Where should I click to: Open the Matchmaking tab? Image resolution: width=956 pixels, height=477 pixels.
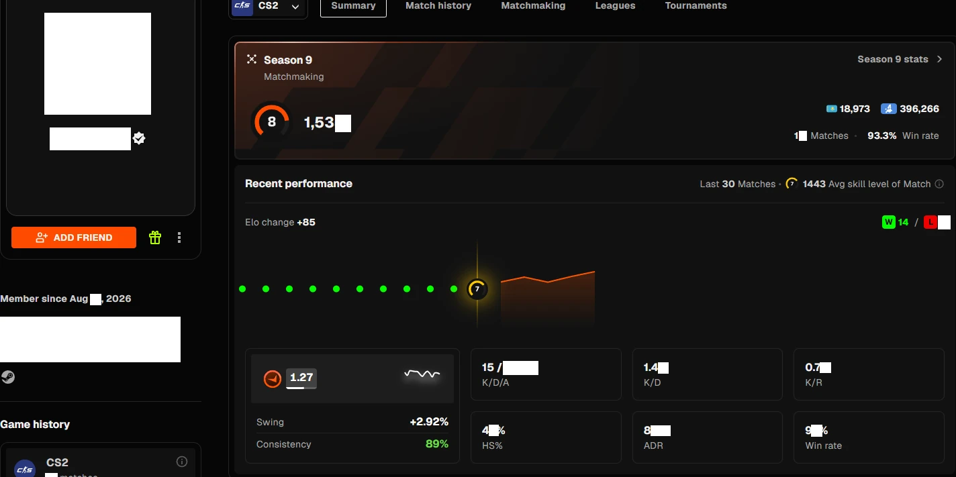point(533,6)
